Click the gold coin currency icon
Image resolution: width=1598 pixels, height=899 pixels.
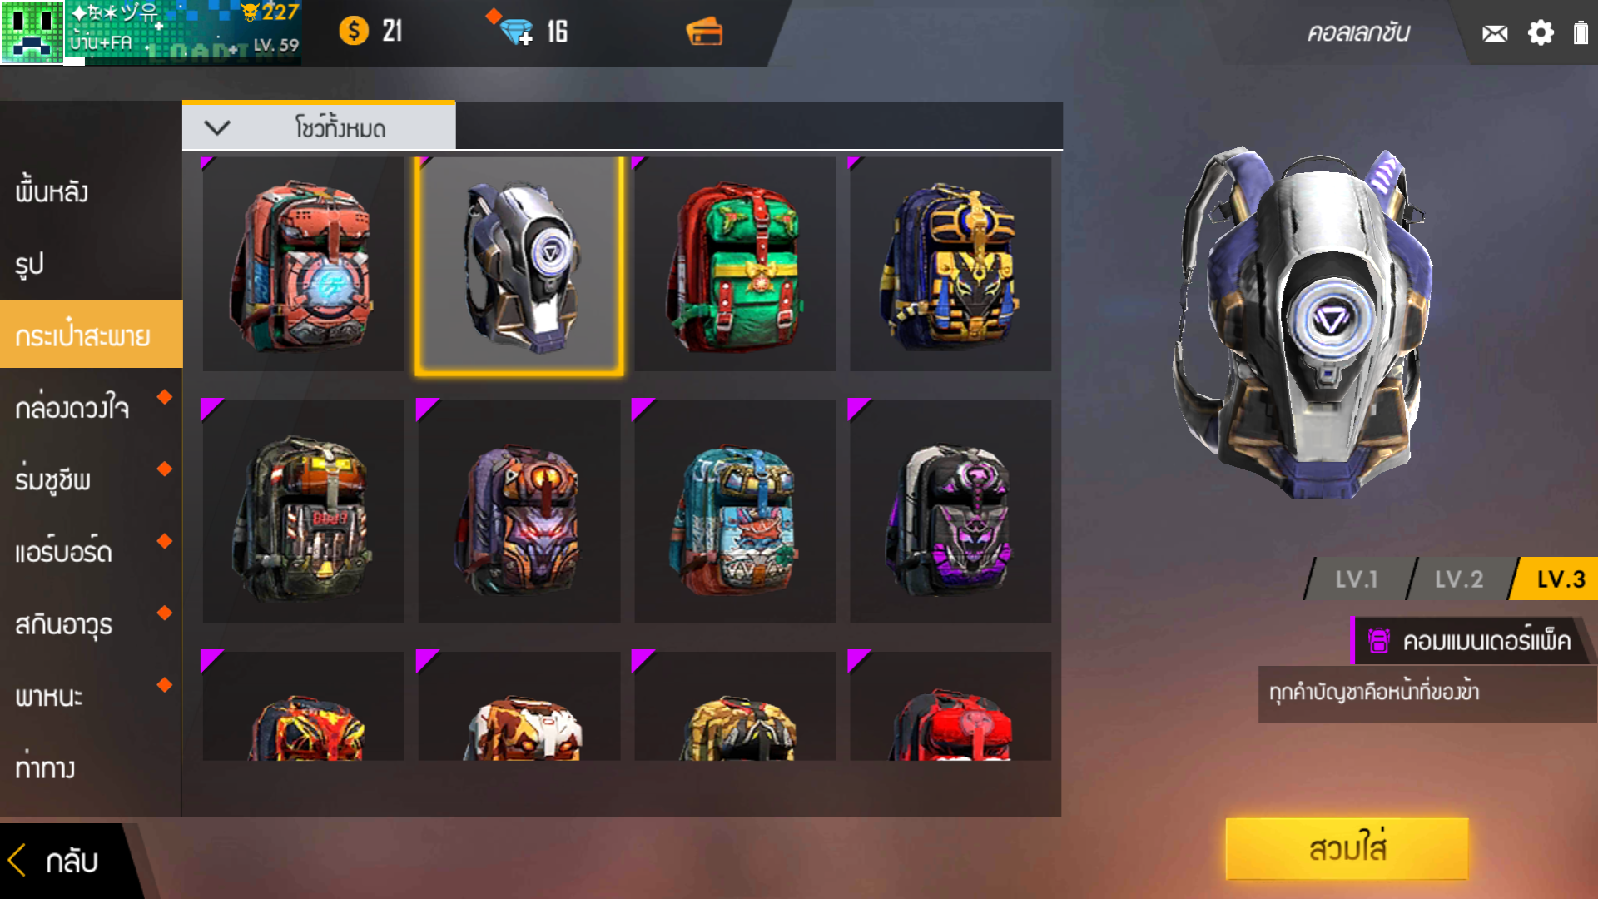[x=354, y=32]
